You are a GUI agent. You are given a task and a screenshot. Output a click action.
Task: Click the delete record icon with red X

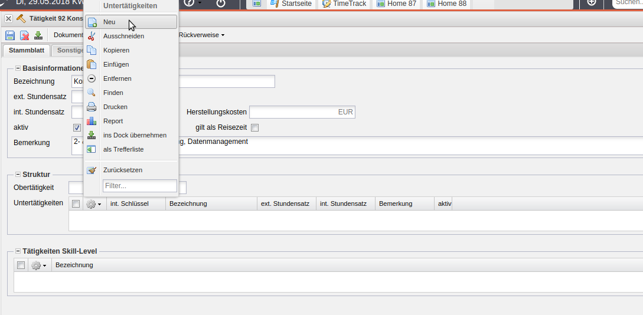[x=24, y=35]
